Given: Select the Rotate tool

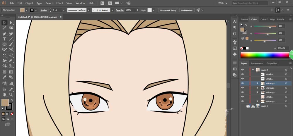Looking at the screenshot, I should (4, 55).
